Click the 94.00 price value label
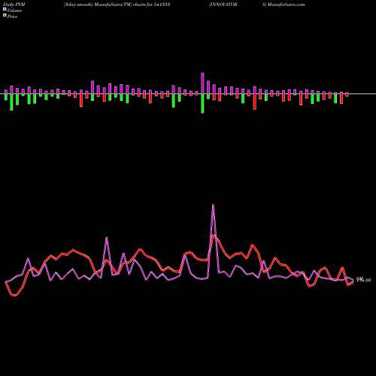This screenshot has height=376, width=376. point(363,280)
